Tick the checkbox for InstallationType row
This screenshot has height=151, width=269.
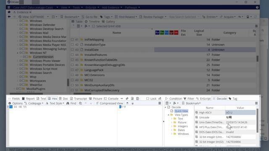click(72, 44)
